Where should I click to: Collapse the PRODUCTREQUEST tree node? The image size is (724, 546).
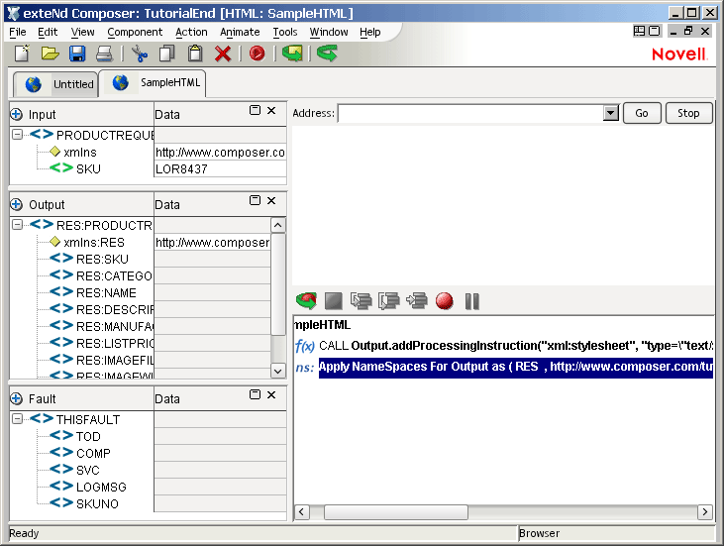point(17,135)
